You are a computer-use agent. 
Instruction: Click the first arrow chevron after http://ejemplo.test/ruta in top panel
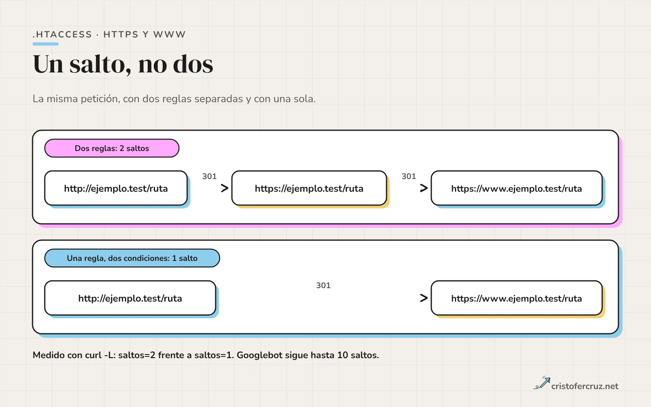(x=225, y=188)
